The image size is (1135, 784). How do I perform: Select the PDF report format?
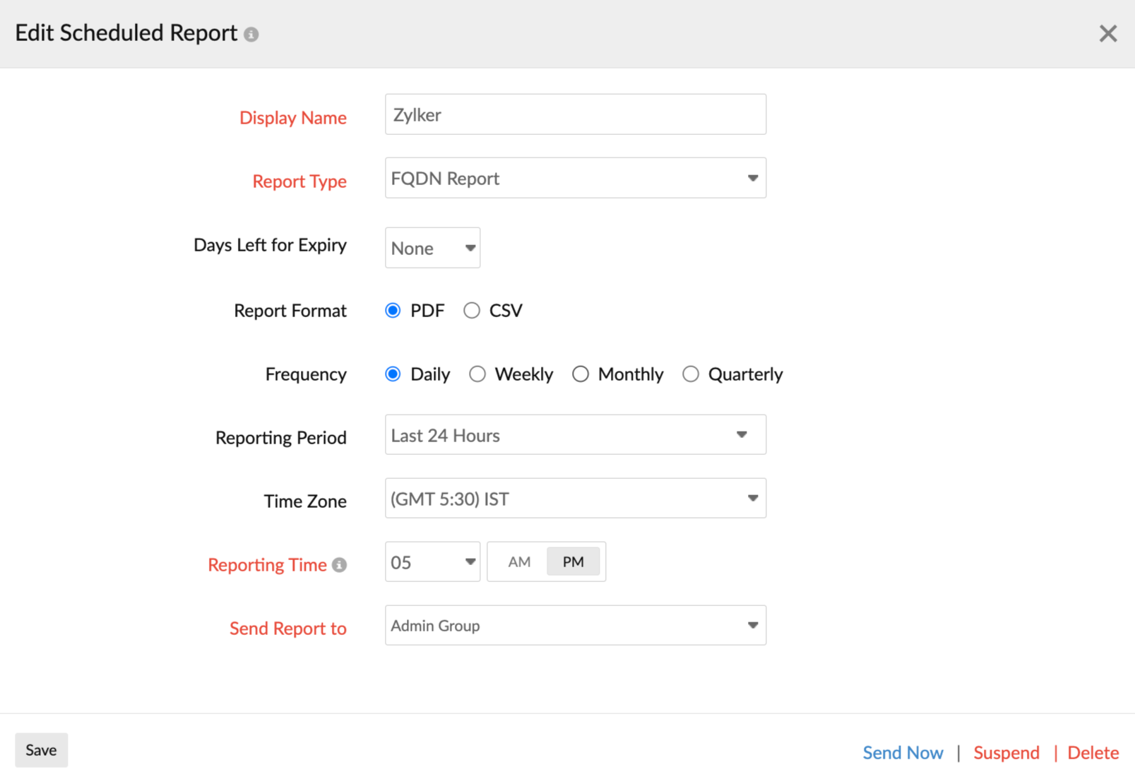[393, 310]
